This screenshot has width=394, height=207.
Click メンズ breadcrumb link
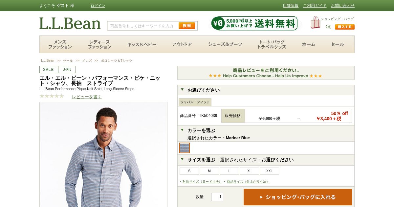[x=87, y=61]
